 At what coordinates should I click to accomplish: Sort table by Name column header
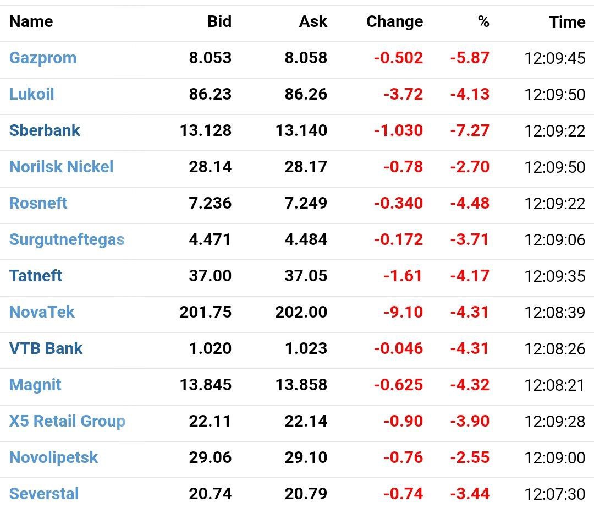[x=31, y=22]
